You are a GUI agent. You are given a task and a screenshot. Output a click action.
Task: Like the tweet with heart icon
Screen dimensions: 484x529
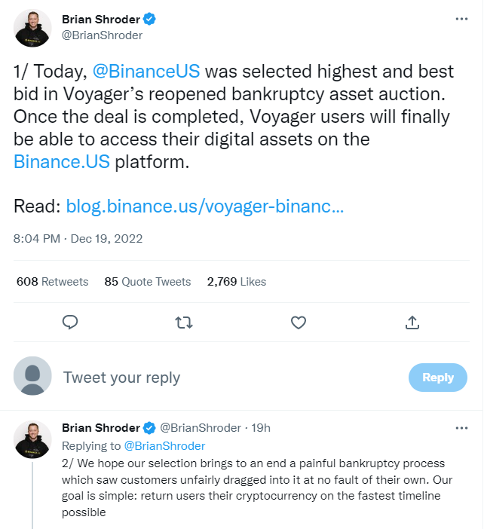tap(299, 323)
